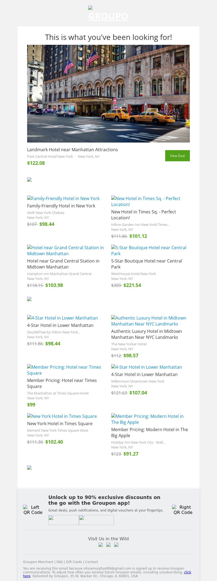The width and height of the screenshot is (217, 581).
Task: Open the middle social icon under Visit Us
Action: (108, 545)
